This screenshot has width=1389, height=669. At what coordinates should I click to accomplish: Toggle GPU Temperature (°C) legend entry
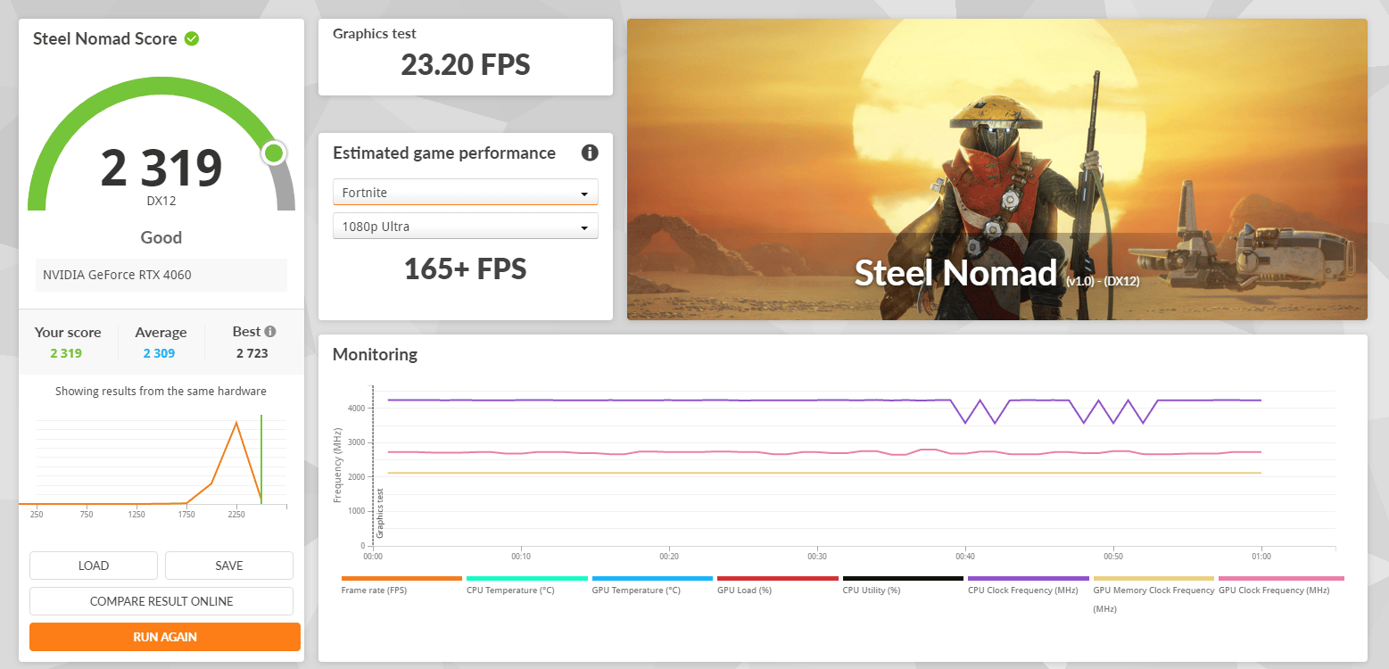point(636,591)
